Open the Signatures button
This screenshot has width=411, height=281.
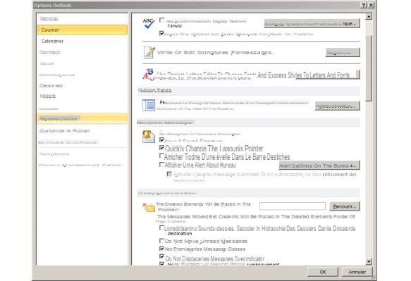coord(343,52)
